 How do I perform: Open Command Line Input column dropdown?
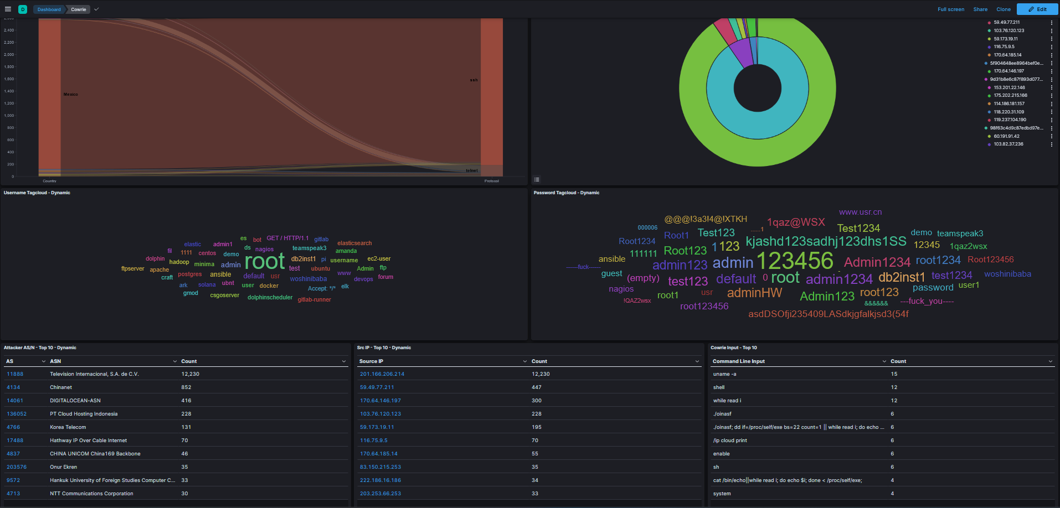click(884, 361)
